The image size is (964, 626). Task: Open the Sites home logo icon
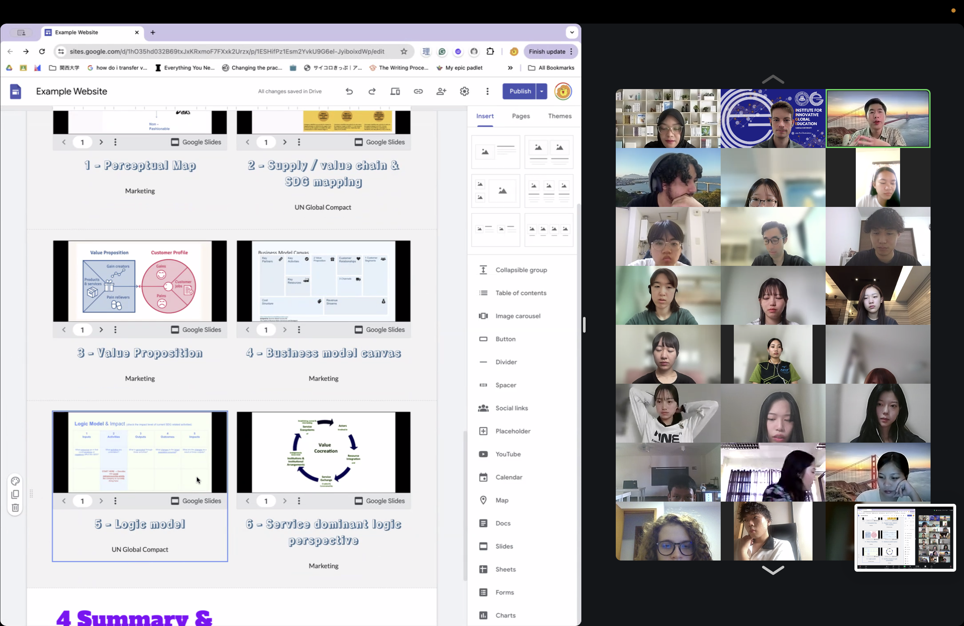15,91
